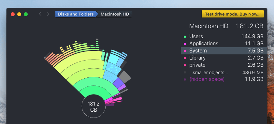Click the 181.2 GB center circle of chart
The width and height of the screenshot is (274, 124).
[94, 106]
